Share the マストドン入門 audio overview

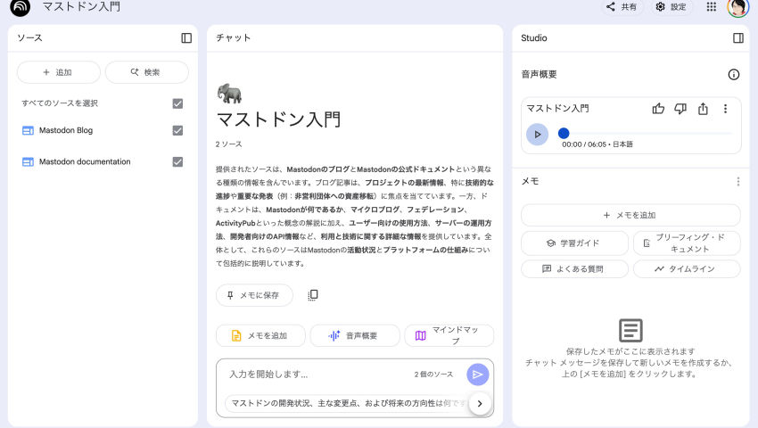(x=703, y=109)
